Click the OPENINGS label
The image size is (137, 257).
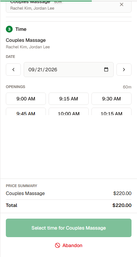coord(15,87)
